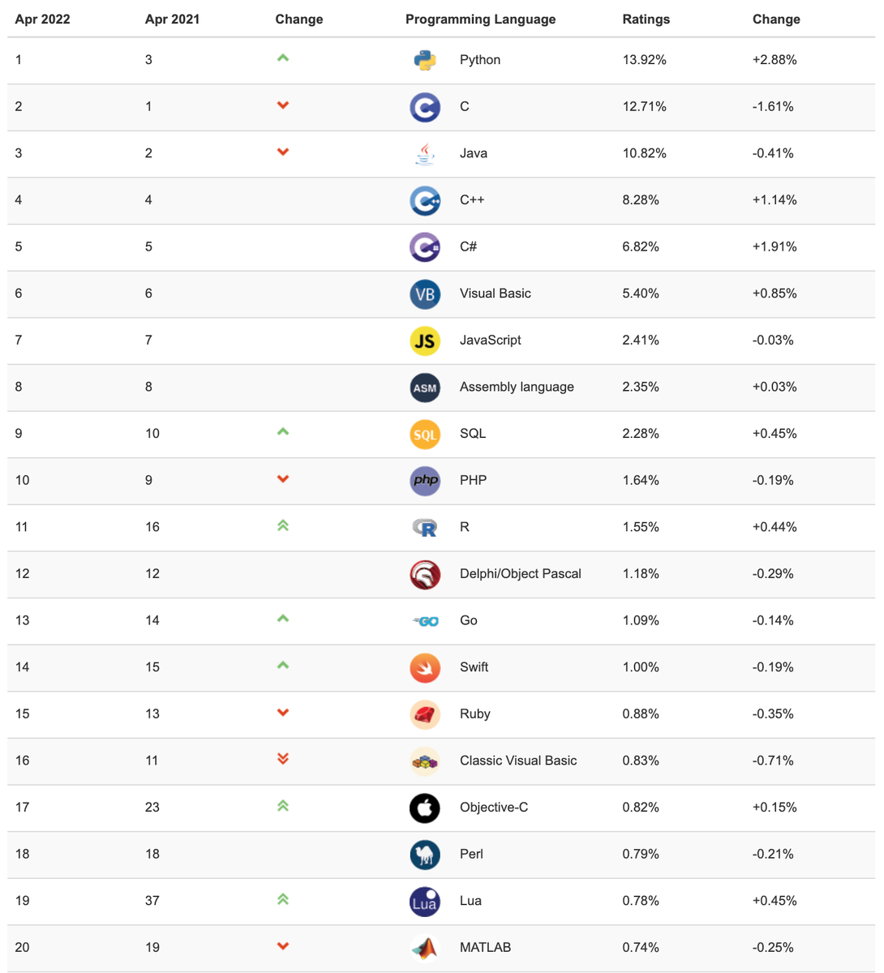Click the Python logo icon
Viewport: 884px width, 973px height.
tap(425, 60)
